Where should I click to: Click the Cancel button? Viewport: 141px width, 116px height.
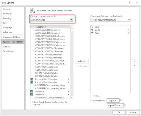coord(133,112)
